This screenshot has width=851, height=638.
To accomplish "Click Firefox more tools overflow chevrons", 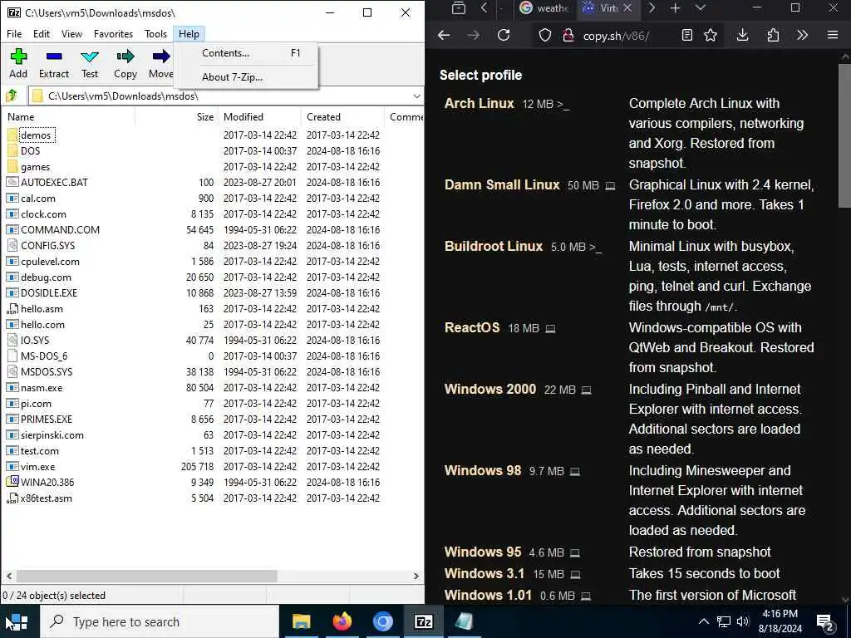I will [802, 35].
